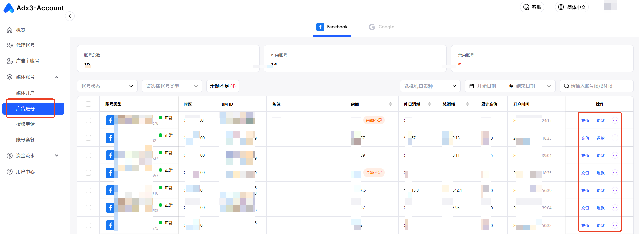
Task: Click the globe language icon
Action: [x=561, y=7]
